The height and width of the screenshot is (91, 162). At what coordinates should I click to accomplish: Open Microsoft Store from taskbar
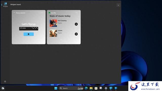click(x=96, y=88)
